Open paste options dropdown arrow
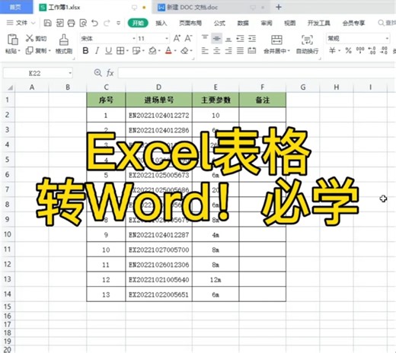This screenshot has width=396, height=353. pos(19,51)
